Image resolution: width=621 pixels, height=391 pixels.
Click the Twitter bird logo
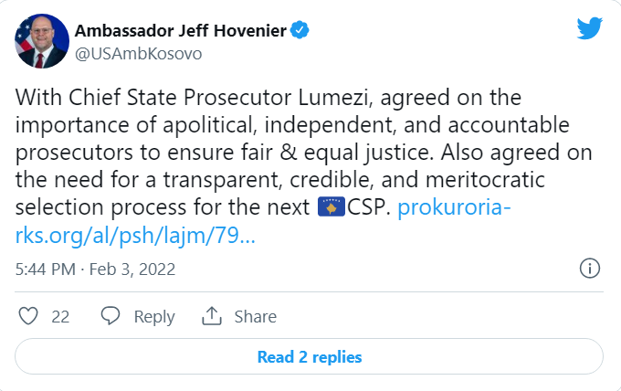591,28
